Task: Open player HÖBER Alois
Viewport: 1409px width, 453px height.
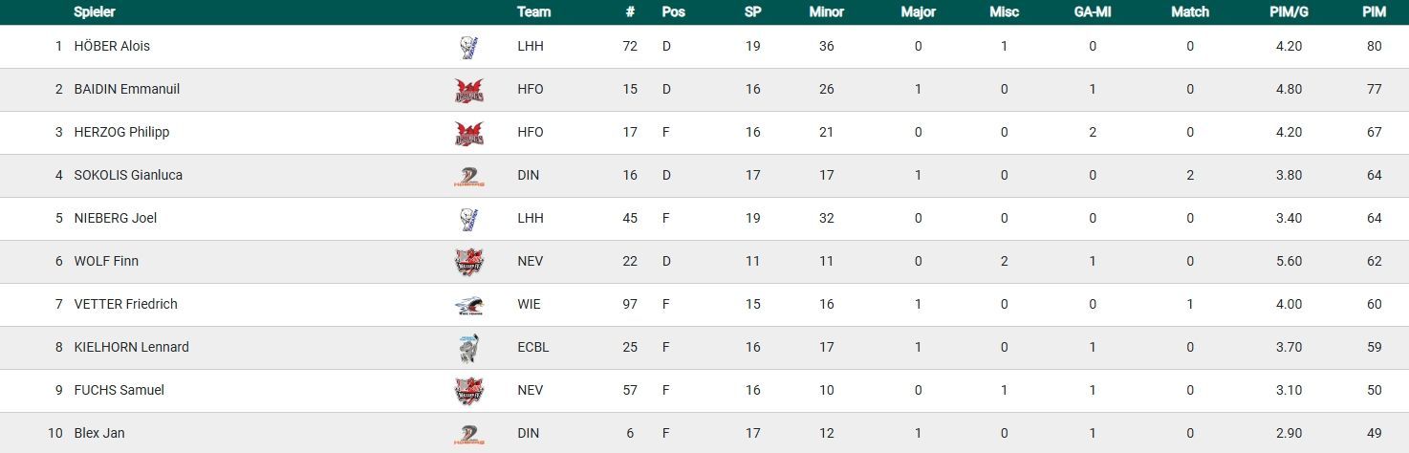Action: [112, 46]
